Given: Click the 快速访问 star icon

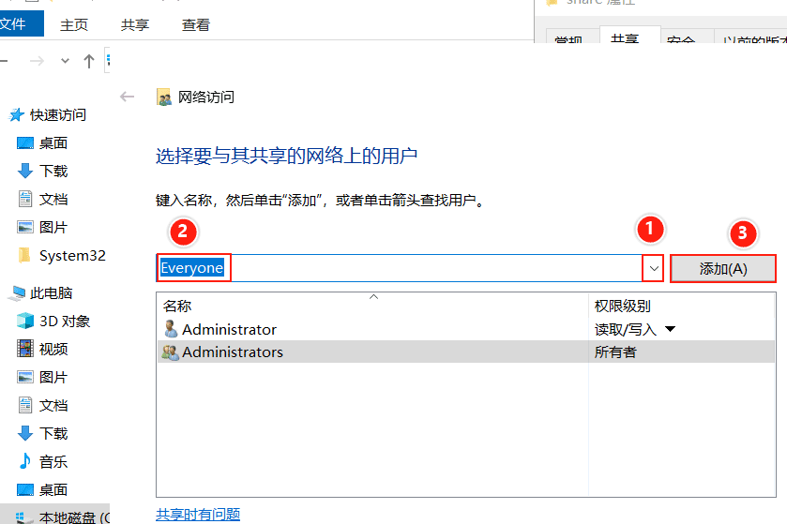Looking at the screenshot, I should pos(17,114).
